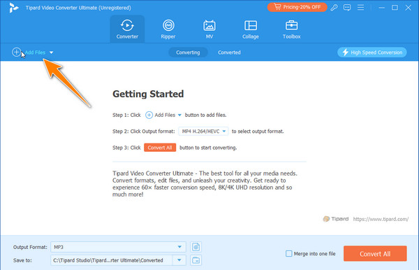Enable High Speed Conversion
419x270 pixels.
[x=372, y=52]
